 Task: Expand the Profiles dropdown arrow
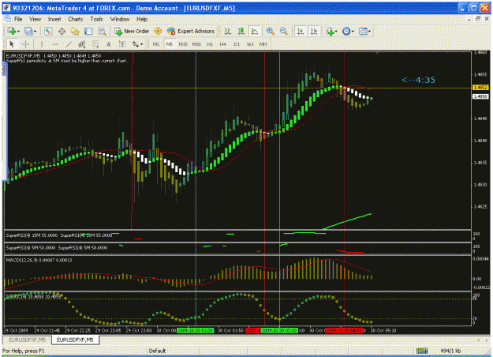[x=35, y=31]
